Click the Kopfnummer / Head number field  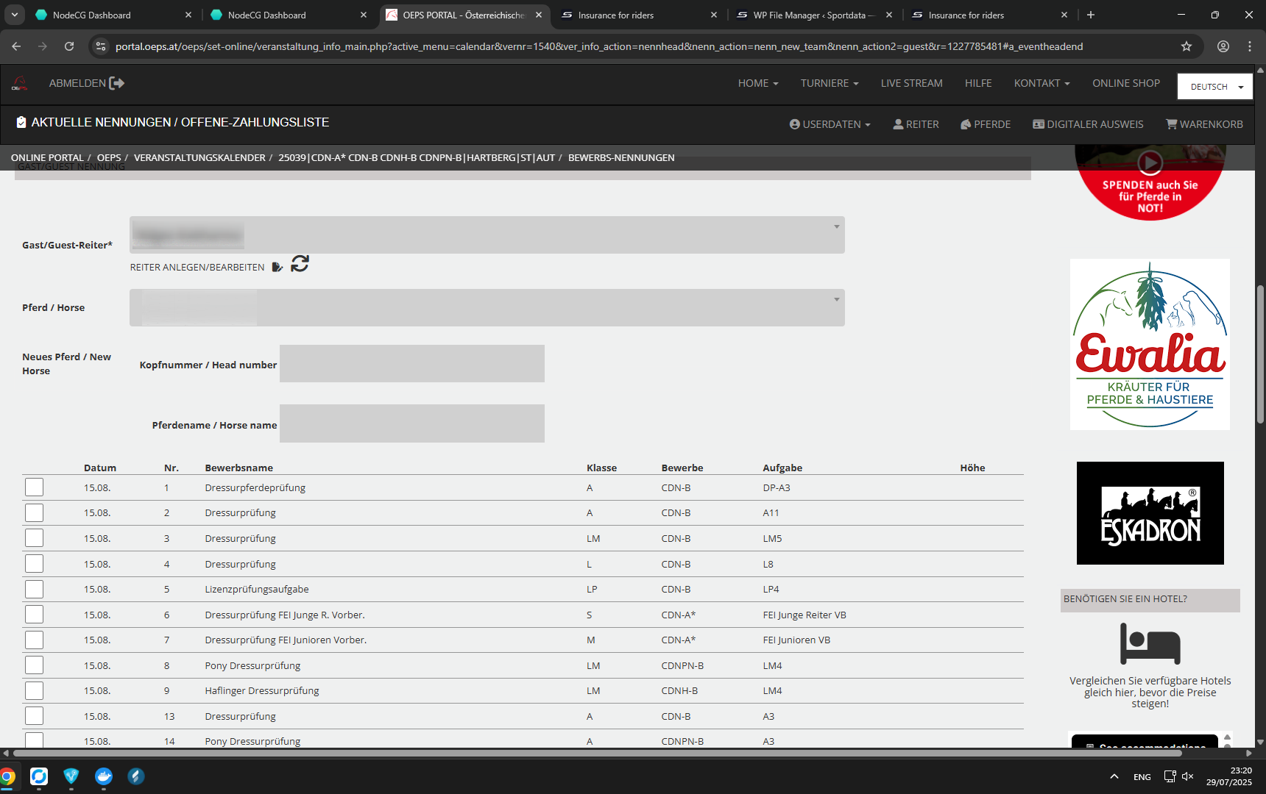pyautogui.click(x=412, y=363)
